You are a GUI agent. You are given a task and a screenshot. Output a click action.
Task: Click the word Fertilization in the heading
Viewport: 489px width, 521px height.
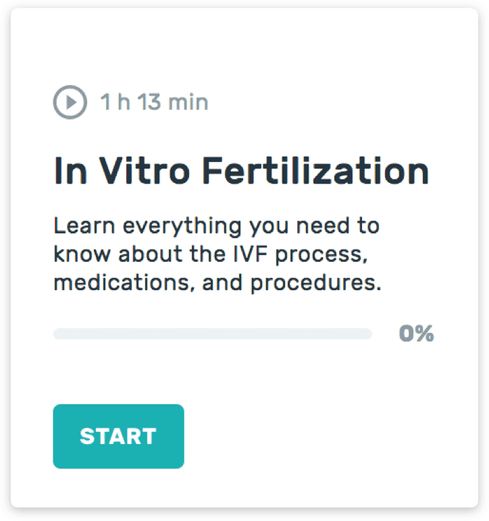(315, 171)
